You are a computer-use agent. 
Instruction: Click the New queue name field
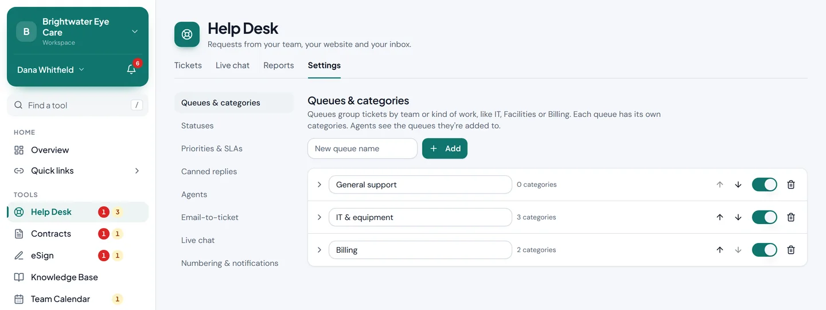point(363,148)
